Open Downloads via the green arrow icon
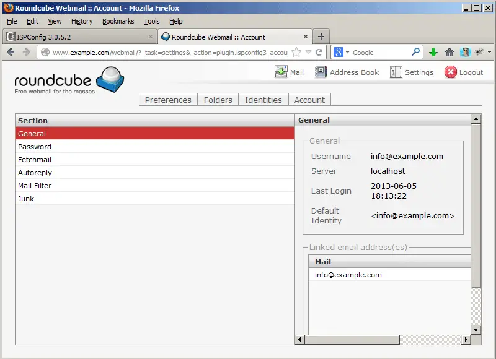The image size is (496, 359). click(433, 53)
